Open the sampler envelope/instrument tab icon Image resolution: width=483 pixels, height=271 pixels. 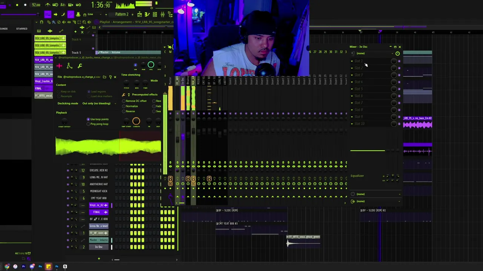click(x=69, y=66)
